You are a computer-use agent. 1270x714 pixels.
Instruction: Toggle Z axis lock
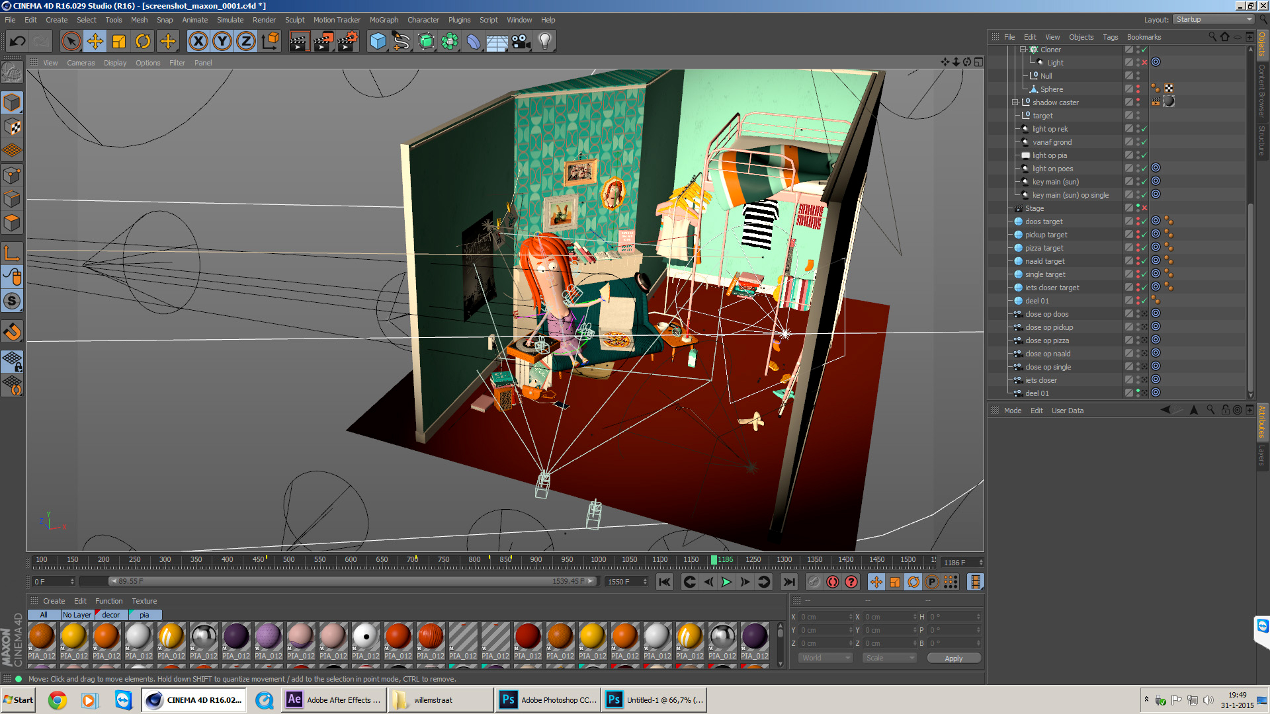[x=246, y=42]
